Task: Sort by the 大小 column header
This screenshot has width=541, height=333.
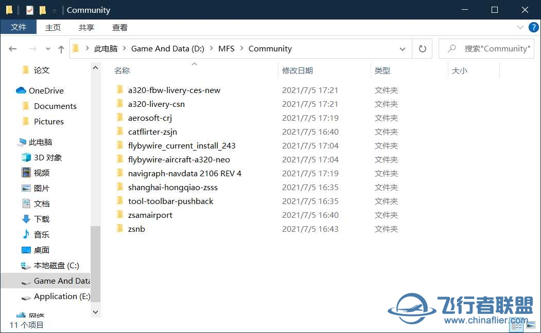Action: (x=460, y=70)
